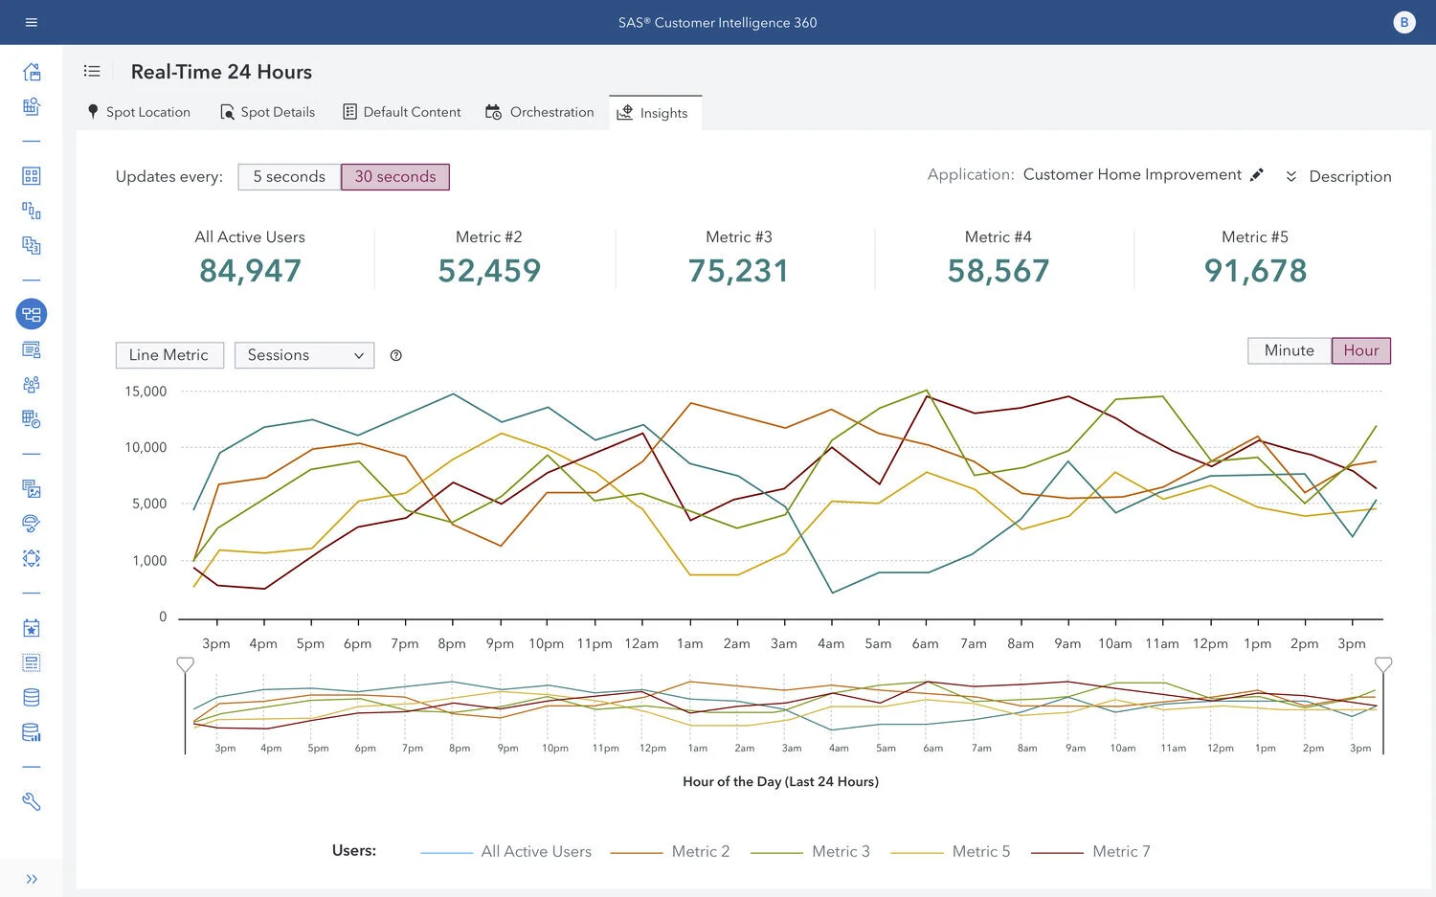Image resolution: width=1436 pixels, height=897 pixels.
Task: Toggle Metric 2 legend entry
Action: click(670, 852)
